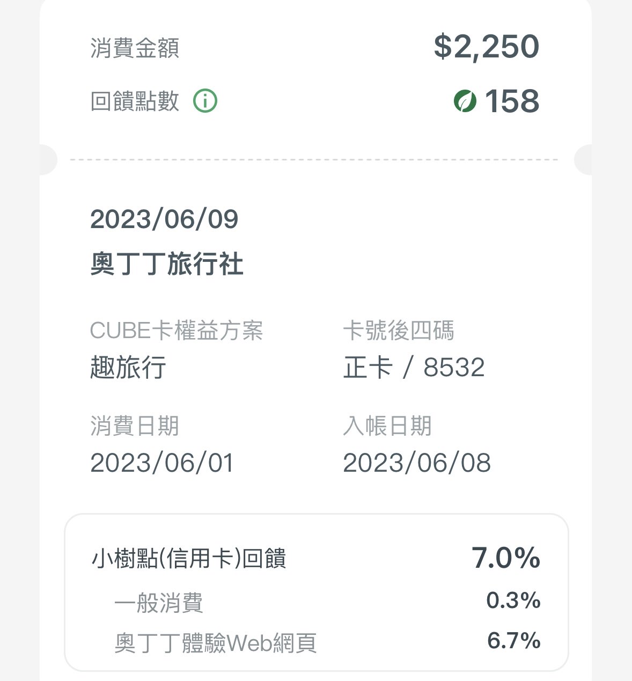The width and height of the screenshot is (632, 681).
Task: Tap the 小樹點(信用卡)回饋 row title
Action: (x=189, y=558)
